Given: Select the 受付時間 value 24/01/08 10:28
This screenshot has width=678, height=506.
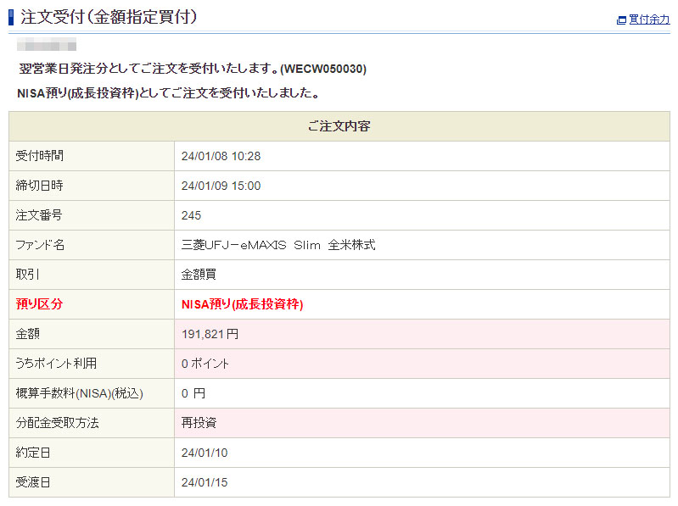Looking at the screenshot, I should coord(221,156).
